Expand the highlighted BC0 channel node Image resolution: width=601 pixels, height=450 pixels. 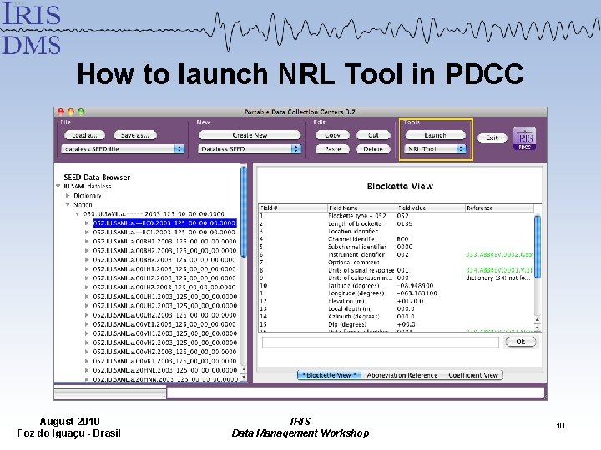pyautogui.click(x=87, y=223)
